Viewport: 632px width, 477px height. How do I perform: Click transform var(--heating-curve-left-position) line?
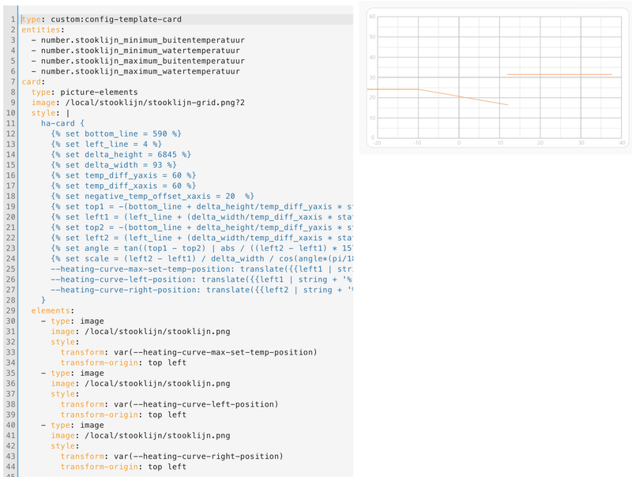coord(170,404)
